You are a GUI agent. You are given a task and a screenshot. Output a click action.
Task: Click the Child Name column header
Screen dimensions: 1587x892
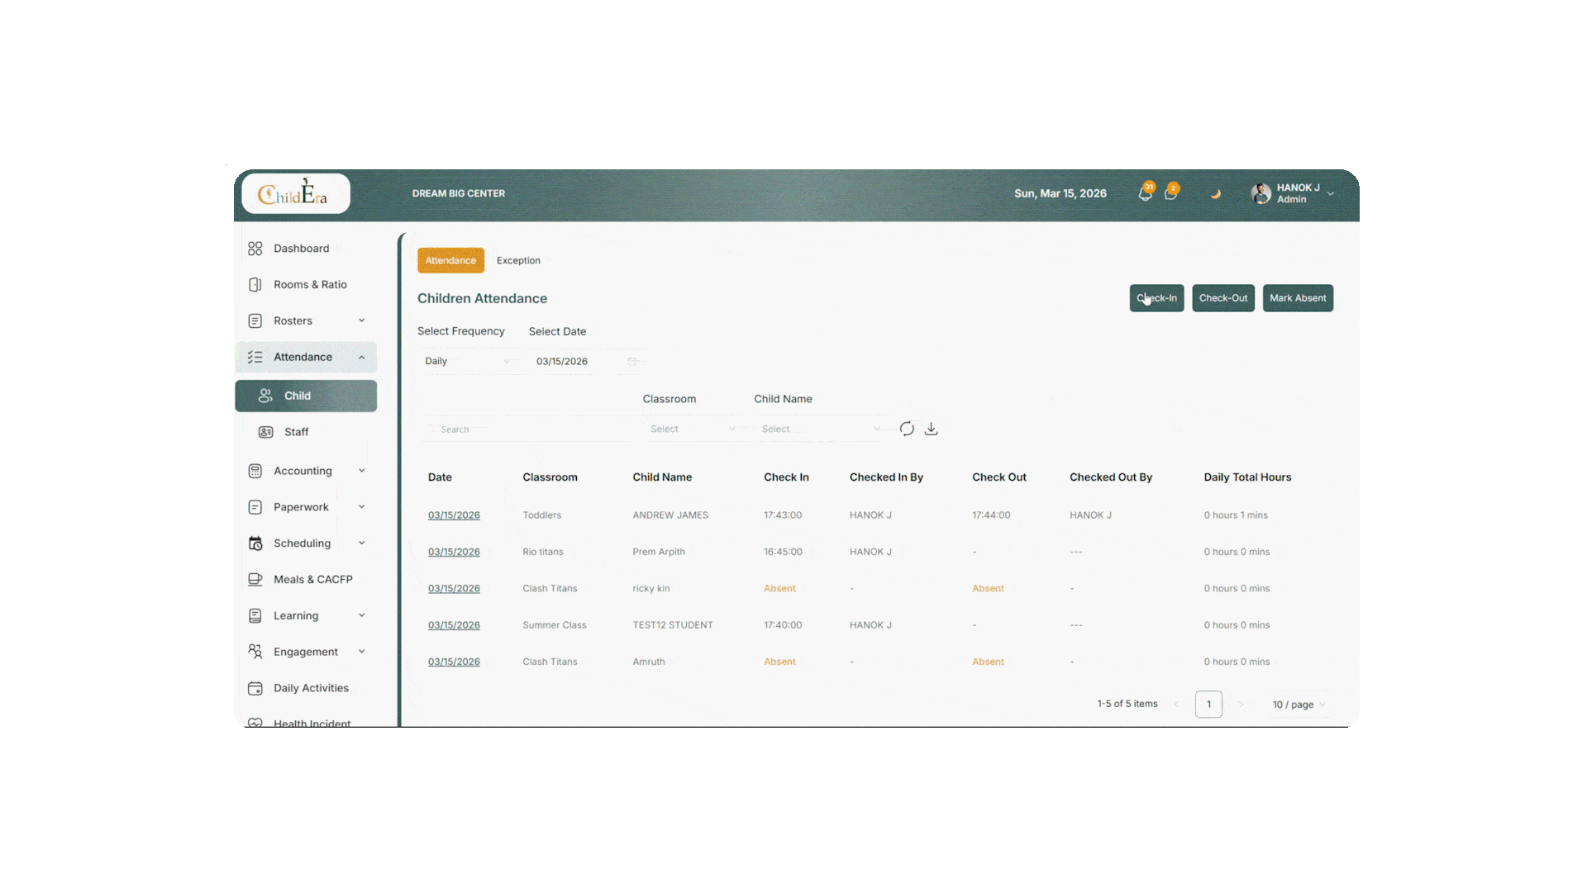662,477
